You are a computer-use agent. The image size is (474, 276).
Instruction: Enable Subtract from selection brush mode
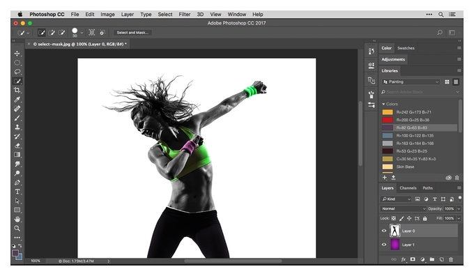pyautogui.click(x=61, y=32)
